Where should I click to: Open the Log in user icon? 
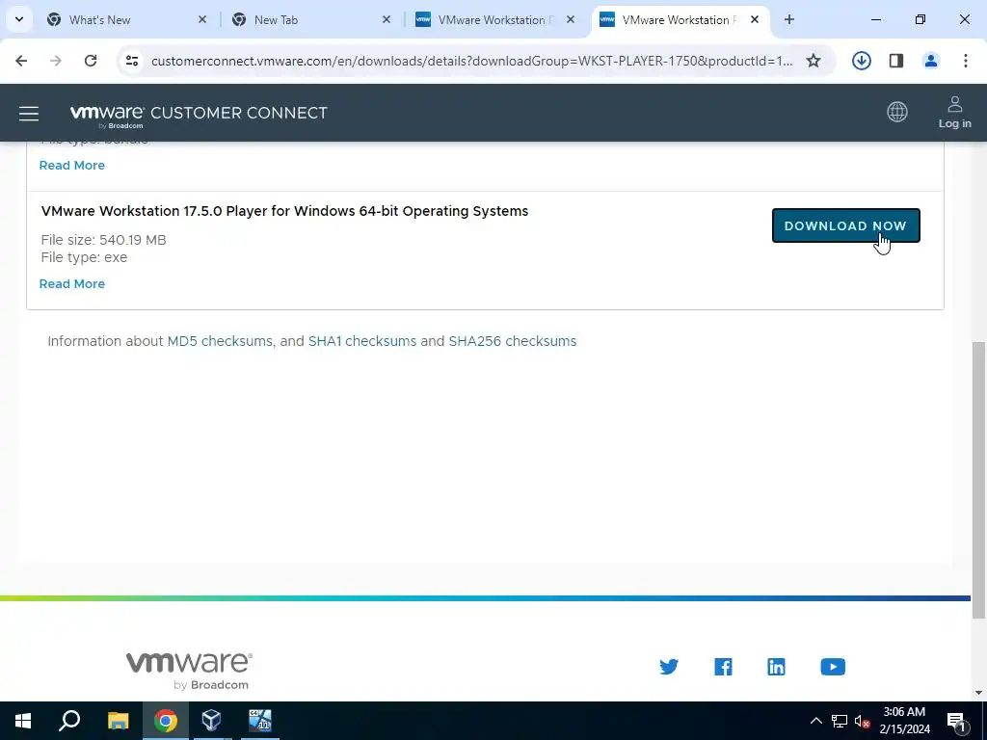[954, 113]
